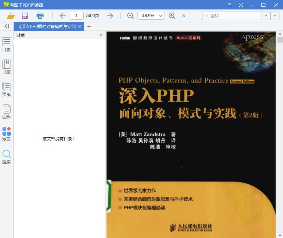This screenshot has height=238, width=283.
Task: Click the 发现 discover sidebar icon
Action: pyautogui.click(x=6, y=132)
